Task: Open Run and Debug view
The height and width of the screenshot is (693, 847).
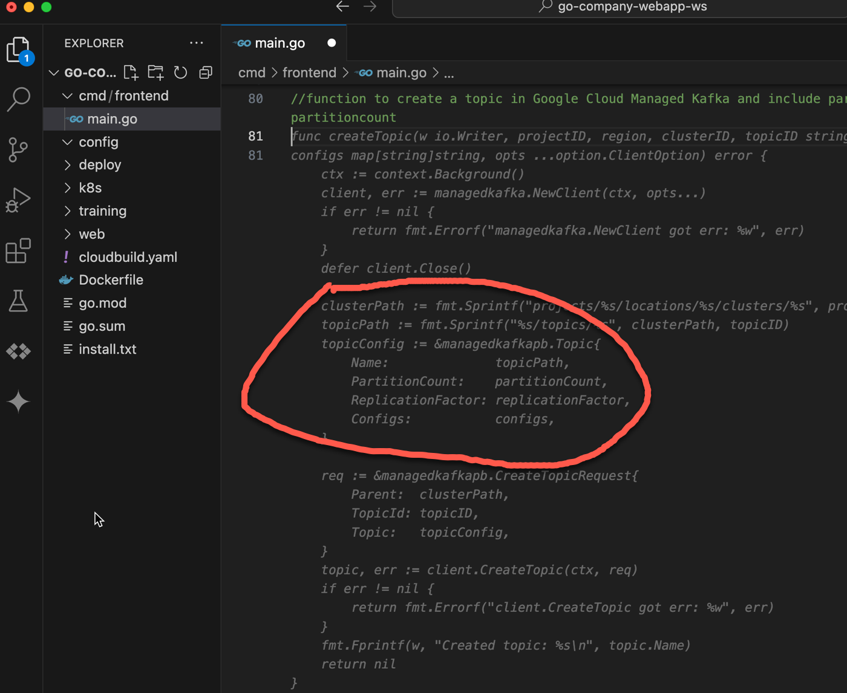Action: pos(18,200)
